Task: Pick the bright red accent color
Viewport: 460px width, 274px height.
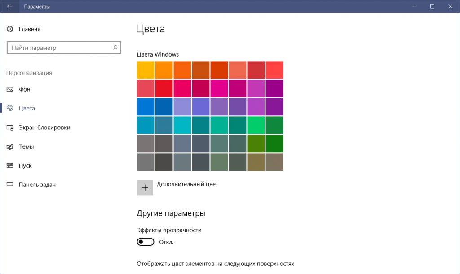Action: tap(164, 88)
